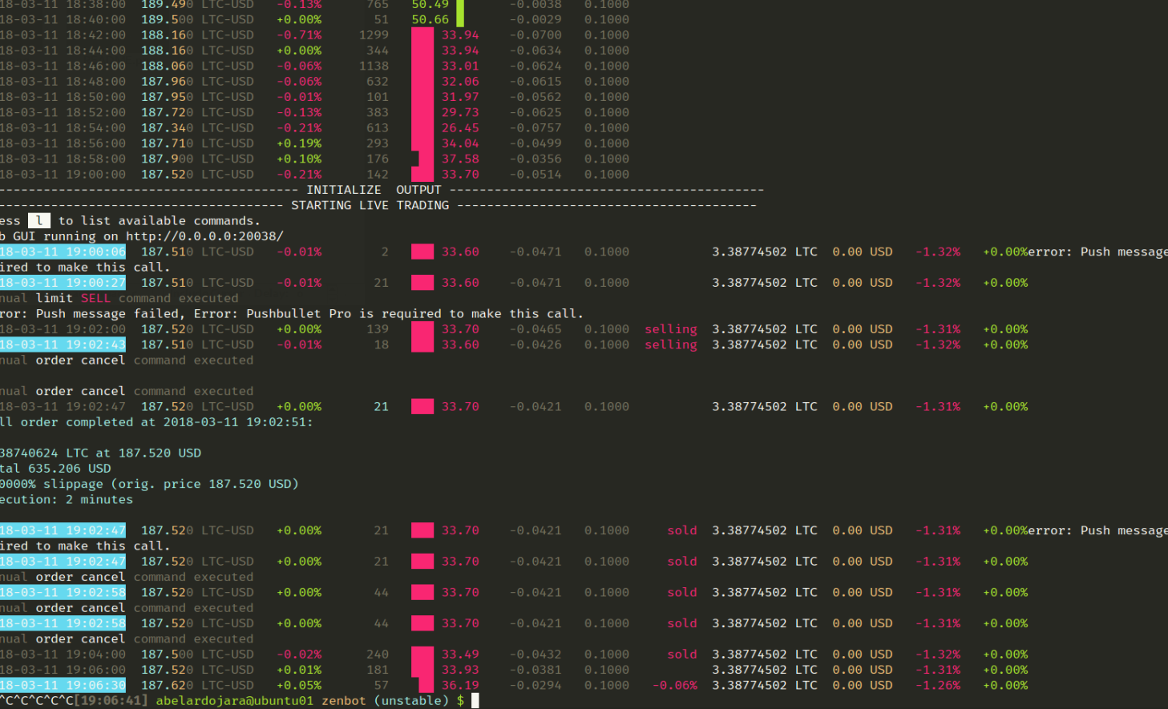Click the price '187.340'
This screenshot has height=709, width=1168.
pyautogui.click(x=167, y=128)
